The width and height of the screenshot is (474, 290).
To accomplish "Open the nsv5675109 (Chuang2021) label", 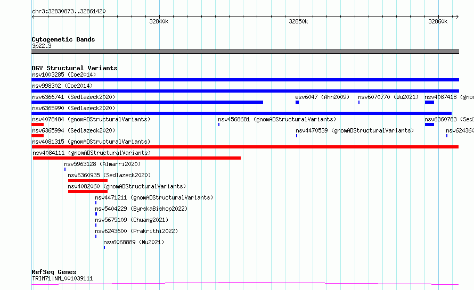I will click(132, 220).
